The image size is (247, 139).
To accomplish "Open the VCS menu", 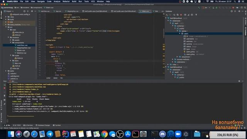I will click(93, 2).
